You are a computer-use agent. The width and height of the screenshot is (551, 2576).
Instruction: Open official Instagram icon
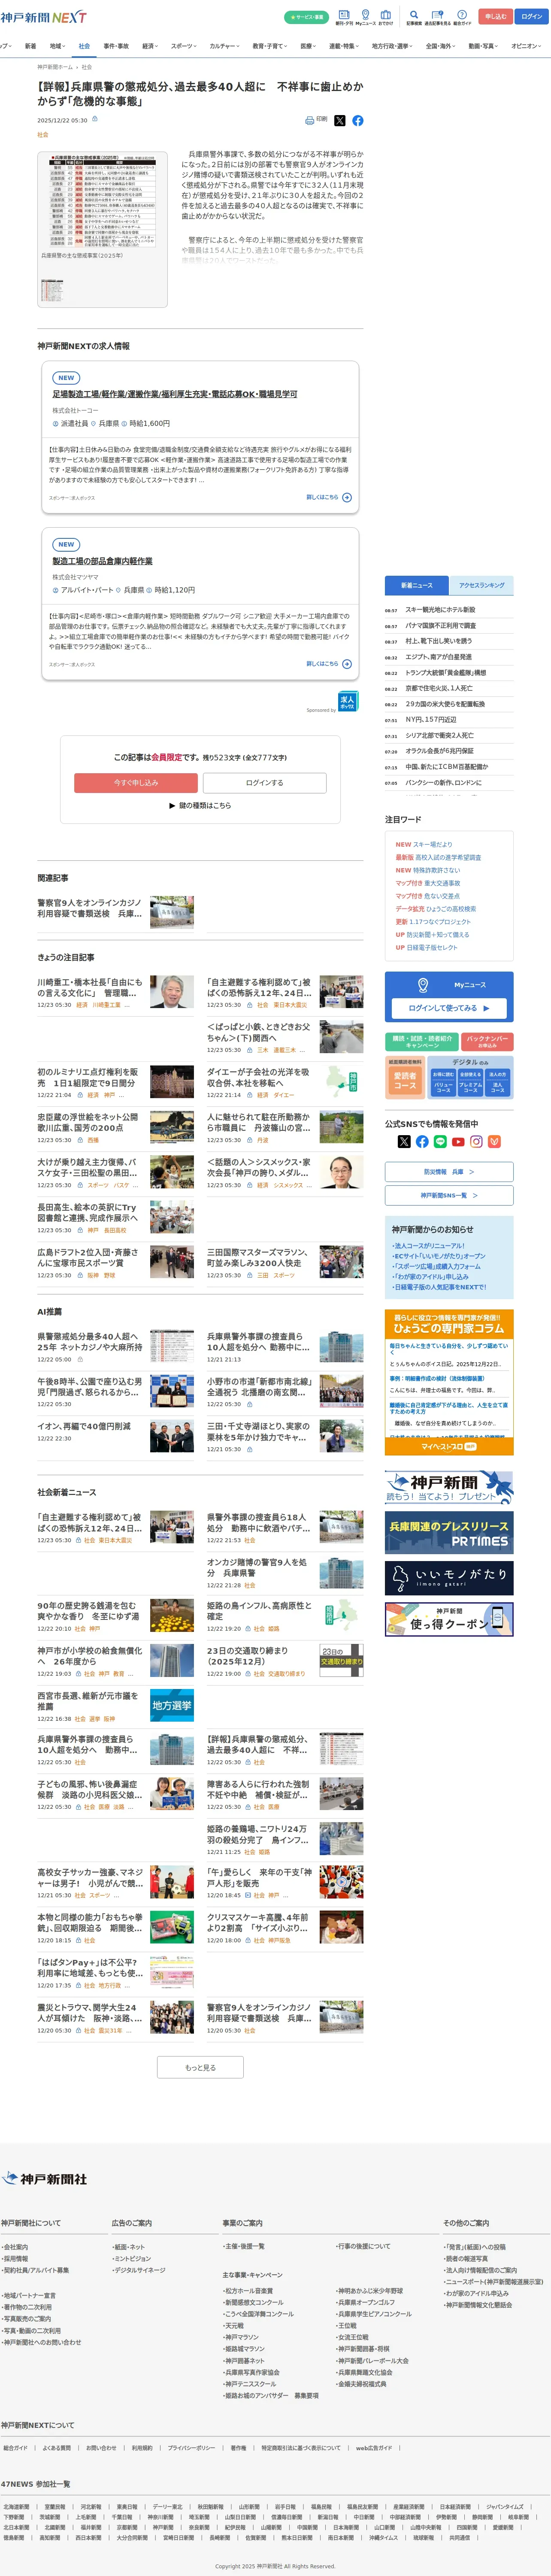click(476, 1141)
